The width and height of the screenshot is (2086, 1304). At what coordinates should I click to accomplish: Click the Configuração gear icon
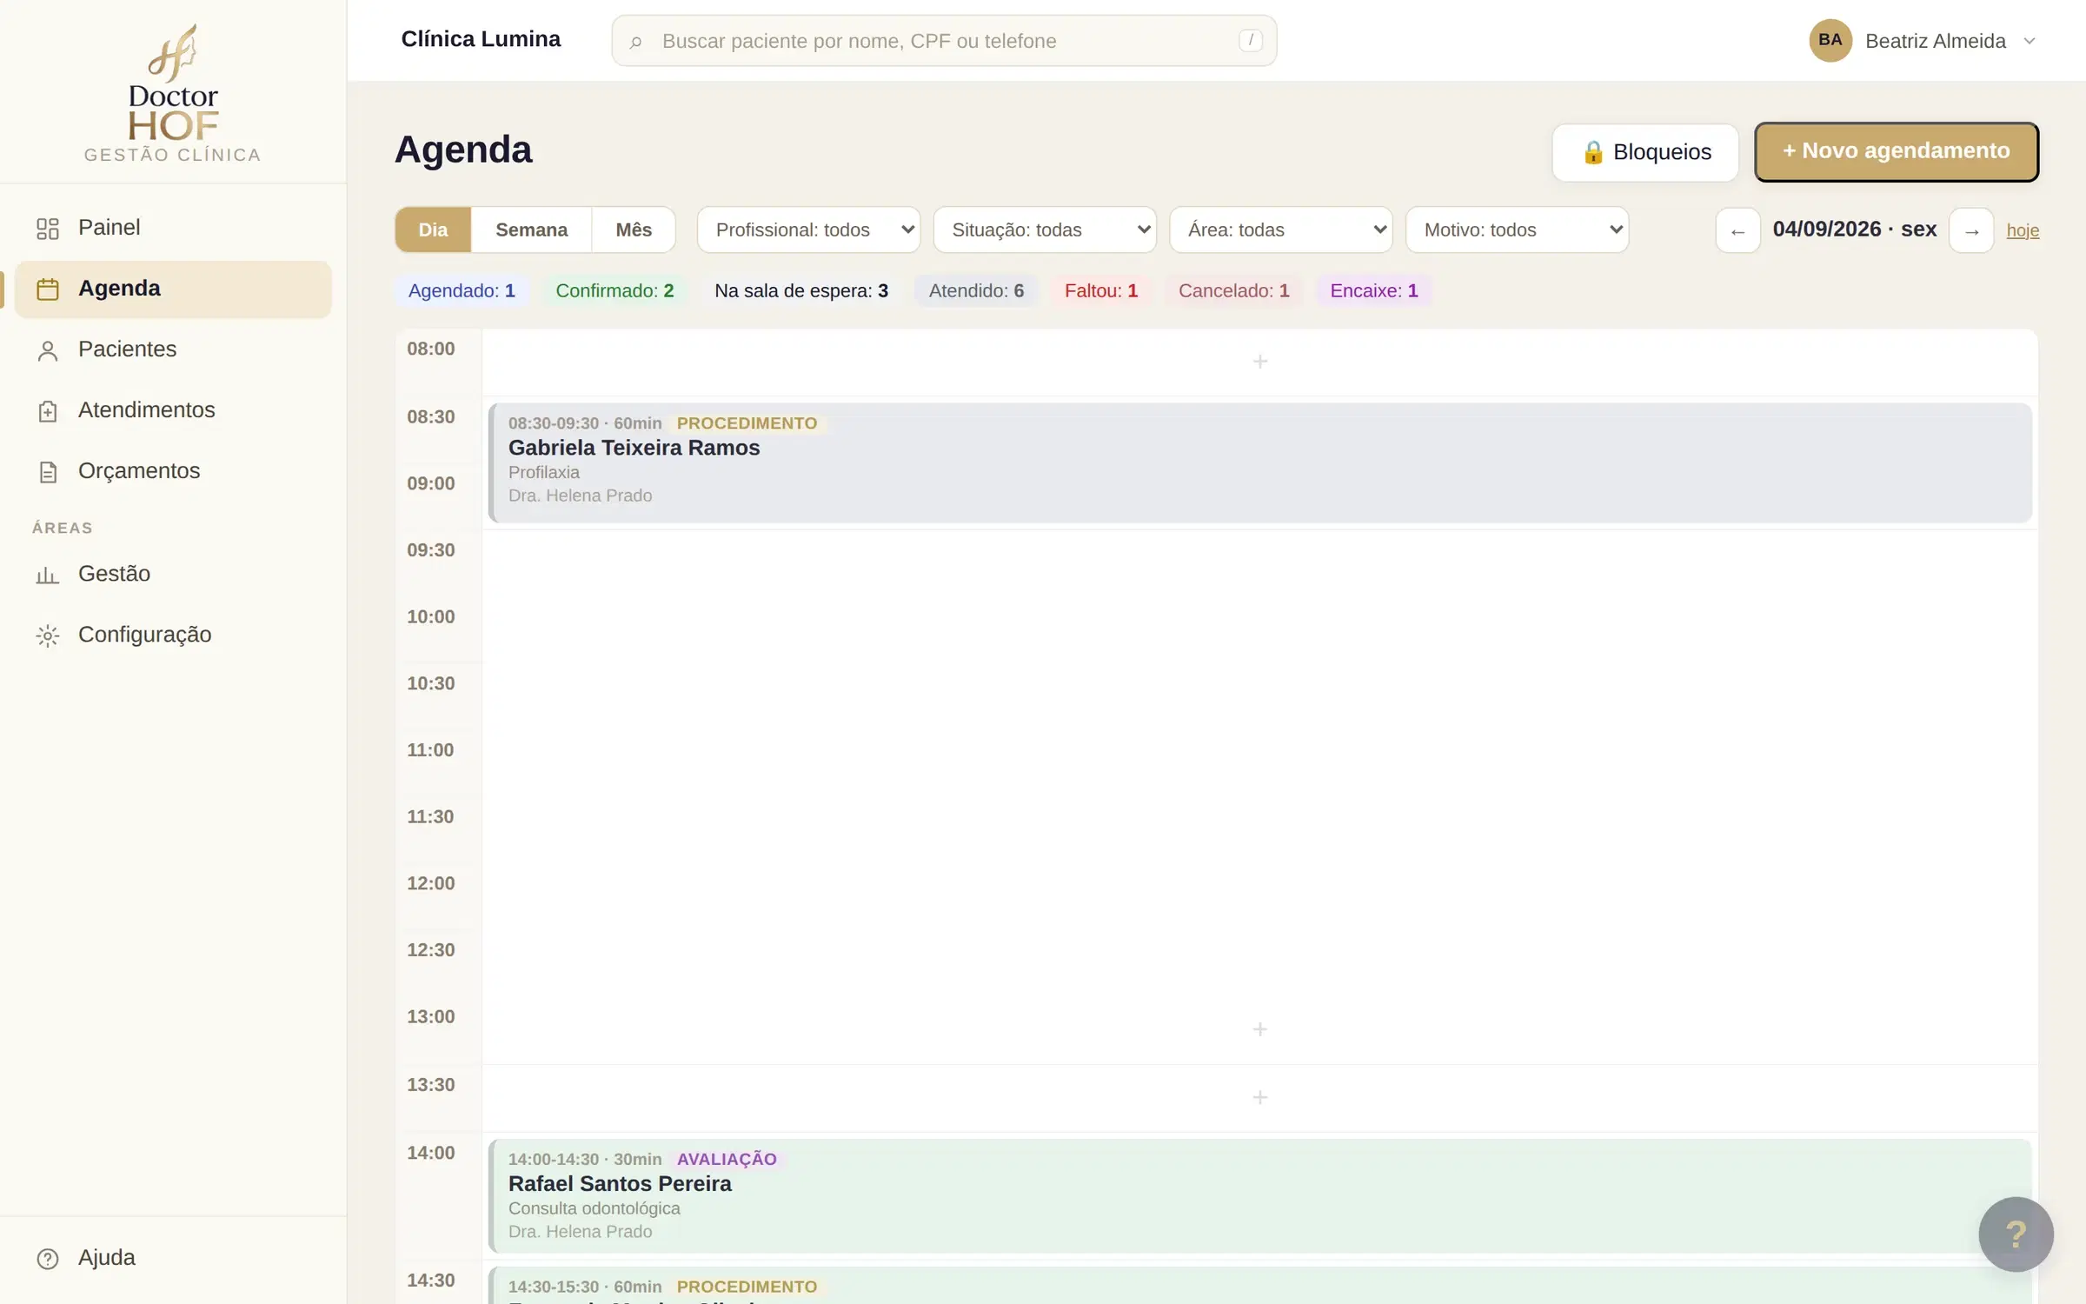click(x=48, y=635)
